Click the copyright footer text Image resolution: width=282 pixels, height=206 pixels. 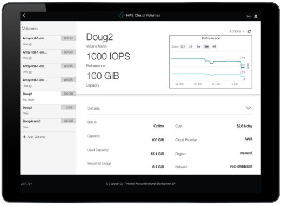tap(140, 184)
